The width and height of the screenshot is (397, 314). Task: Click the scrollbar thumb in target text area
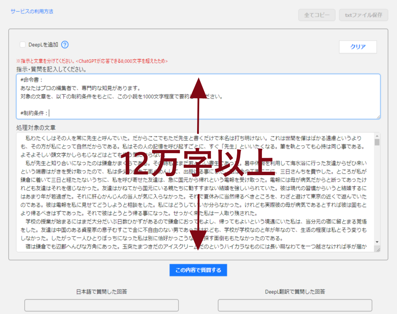[377, 142]
